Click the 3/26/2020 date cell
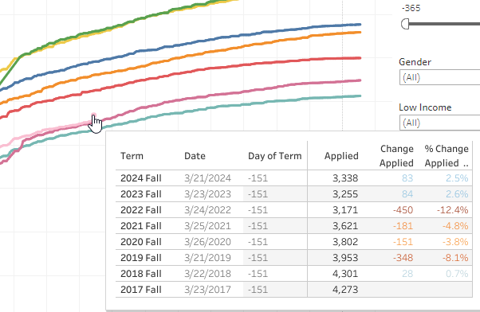This screenshot has height=312, width=480. click(x=207, y=242)
